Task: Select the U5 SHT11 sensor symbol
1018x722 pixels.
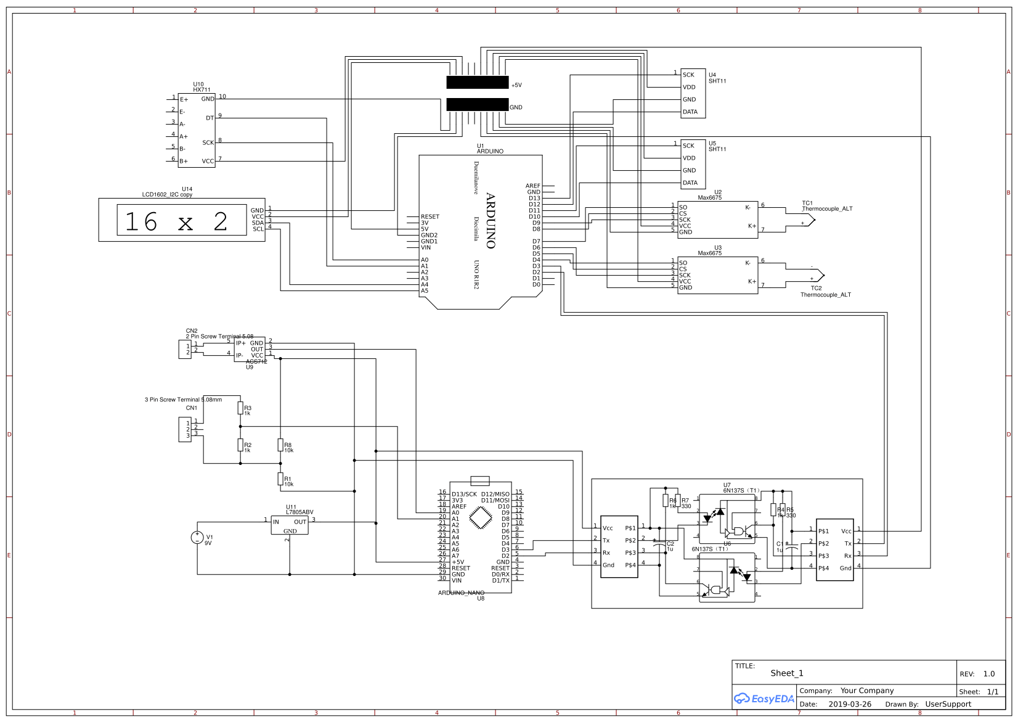Action: coord(693,164)
